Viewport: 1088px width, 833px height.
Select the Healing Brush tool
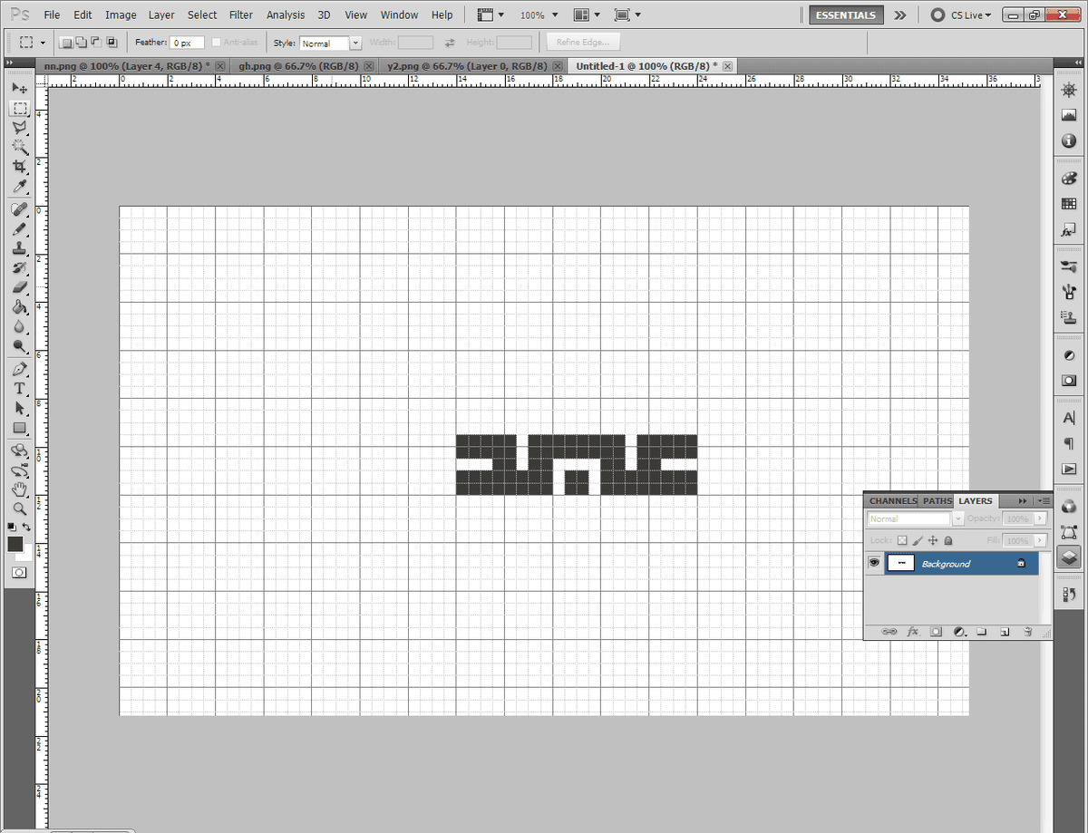pos(19,209)
